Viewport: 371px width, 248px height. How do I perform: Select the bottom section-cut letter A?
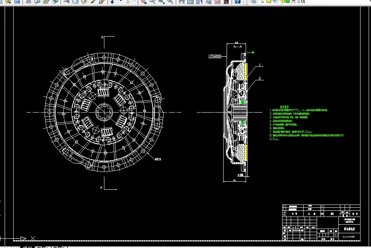coord(101,188)
